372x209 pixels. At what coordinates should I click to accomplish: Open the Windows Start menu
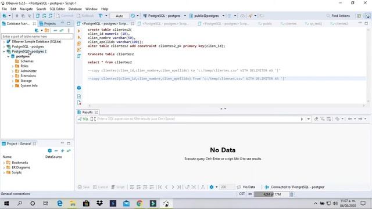[x=6, y=203]
